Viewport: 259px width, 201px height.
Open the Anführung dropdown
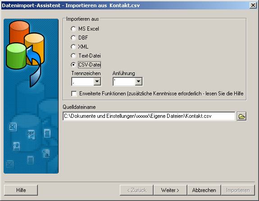139,81
